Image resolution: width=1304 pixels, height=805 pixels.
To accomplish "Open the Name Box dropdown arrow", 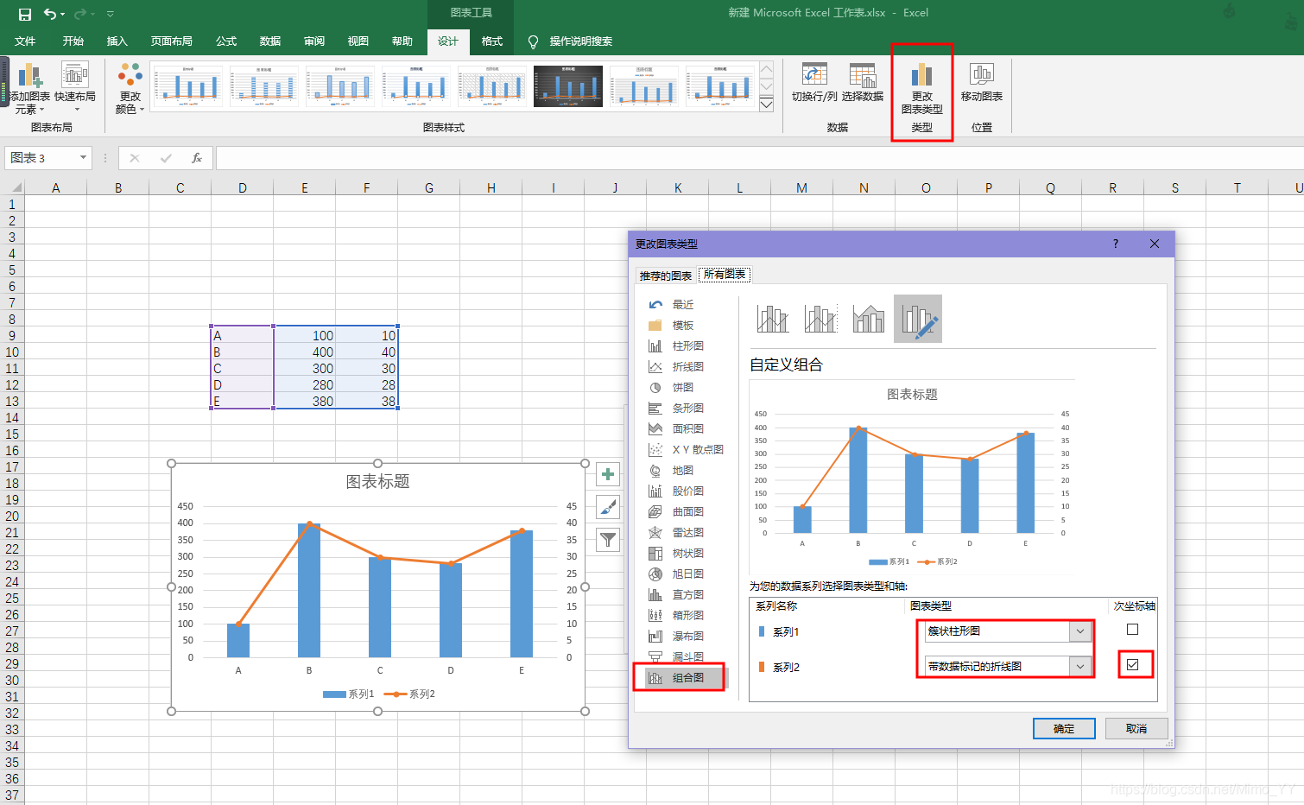I will point(83,158).
